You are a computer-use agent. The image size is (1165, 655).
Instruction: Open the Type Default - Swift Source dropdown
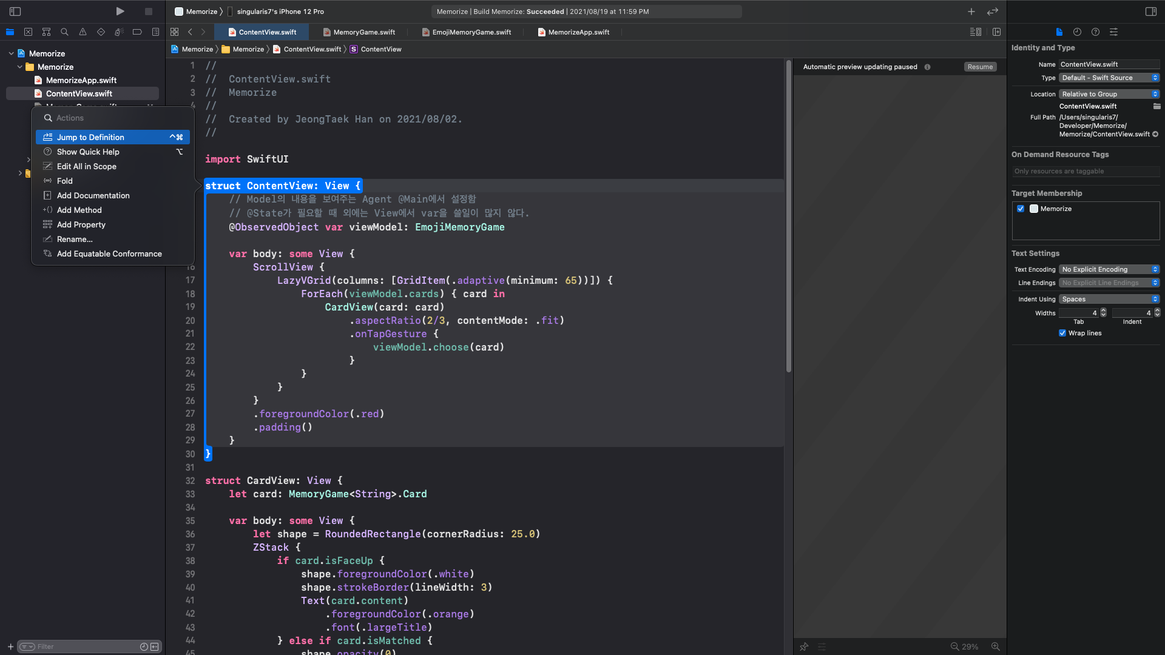pos(1109,78)
